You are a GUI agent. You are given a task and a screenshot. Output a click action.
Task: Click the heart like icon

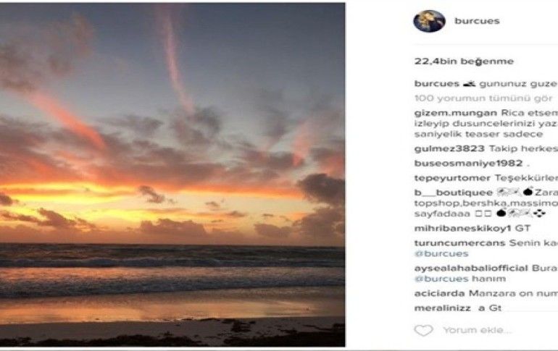point(423,330)
